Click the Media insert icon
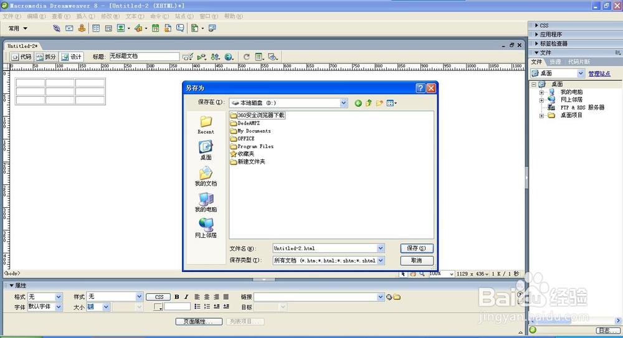This screenshot has height=338, width=623. 138,28
